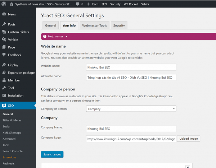The width and height of the screenshot is (216, 168).
Task: Click into the Company Name field
Action: point(131,129)
